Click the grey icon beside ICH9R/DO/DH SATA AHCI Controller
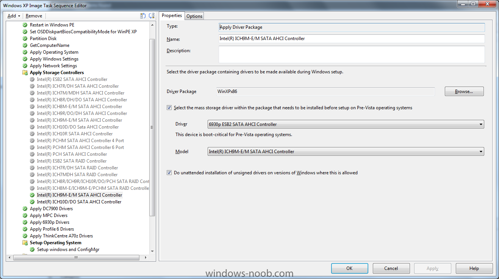Viewport: 499px width, 279px height. (x=32, y=113)
